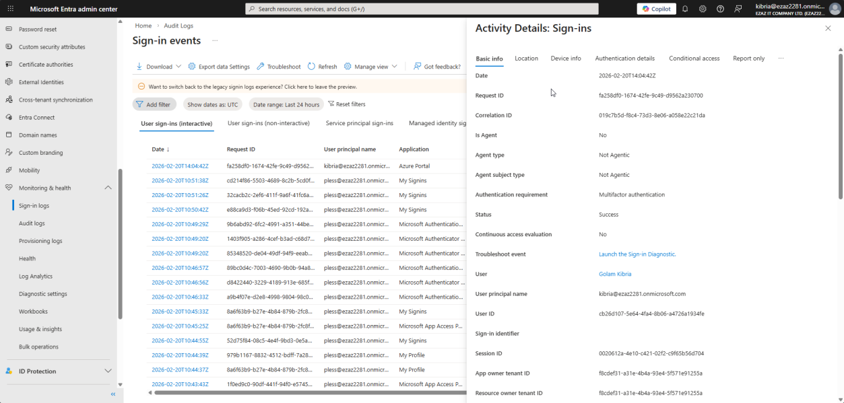The height and width of the screenshot is (403, 844).
Task: Switch to Location tab
Action: click(x=526, y=59)
